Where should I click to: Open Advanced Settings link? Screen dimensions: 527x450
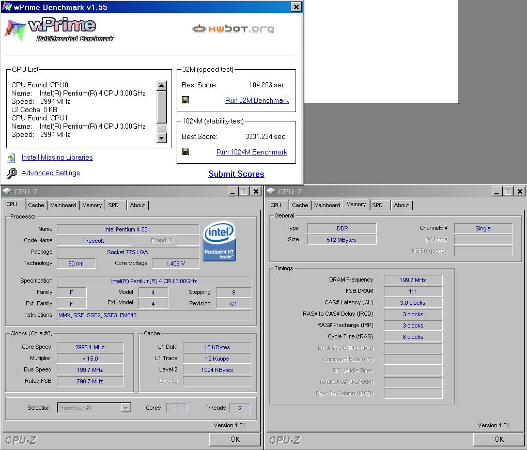pos(51,173)
